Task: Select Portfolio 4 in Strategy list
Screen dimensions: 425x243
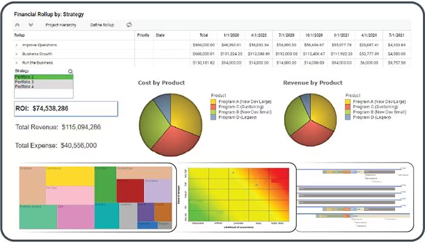Action: tap(44, 86)
